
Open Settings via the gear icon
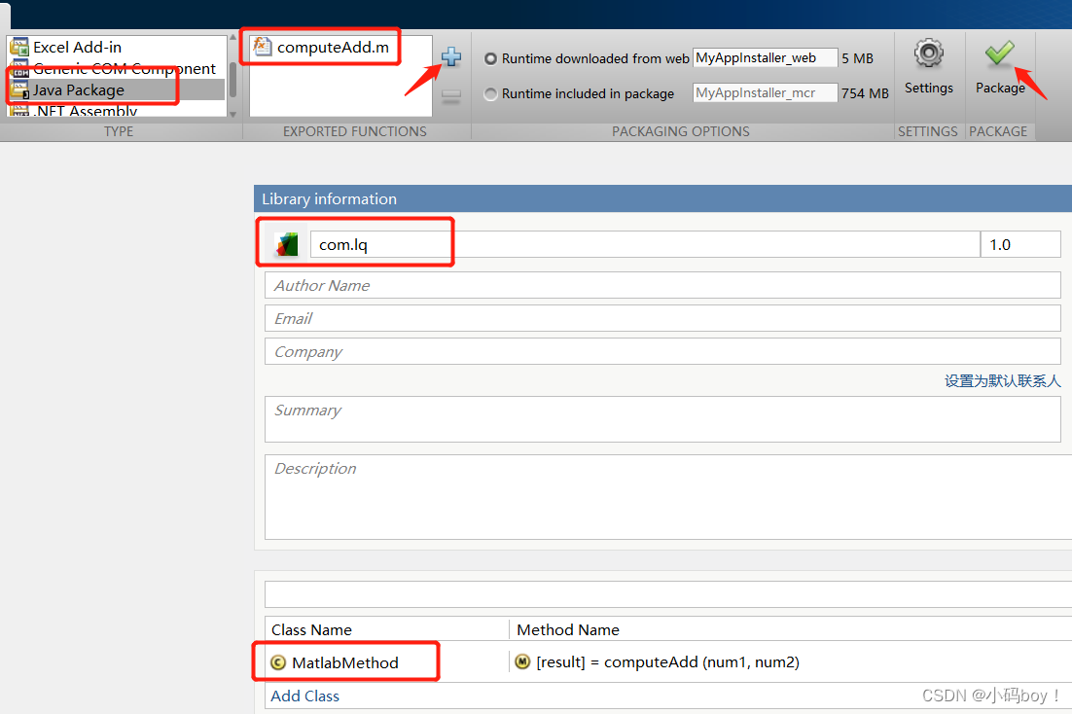coord(929,54)
